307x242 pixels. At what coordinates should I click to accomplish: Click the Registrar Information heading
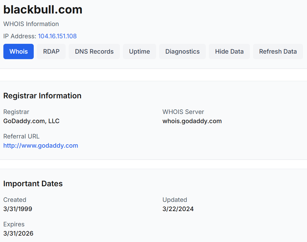point(42,96)
